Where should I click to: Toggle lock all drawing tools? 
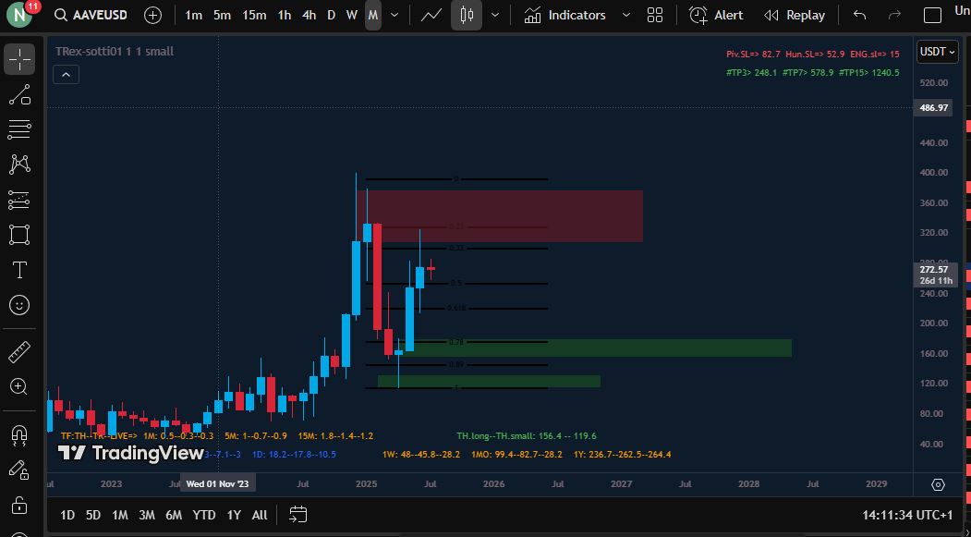19,505
